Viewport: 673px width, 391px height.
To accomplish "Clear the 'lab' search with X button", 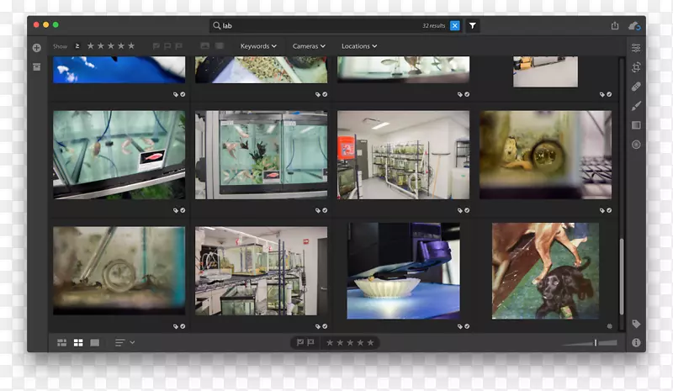I will (x=455, y=26).
